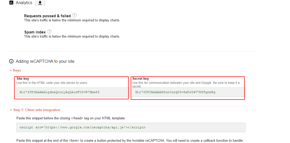Collapse the Keys section
Image resolution: width=290 pixels, height=143 pixels.
click(x=15, y=70)
